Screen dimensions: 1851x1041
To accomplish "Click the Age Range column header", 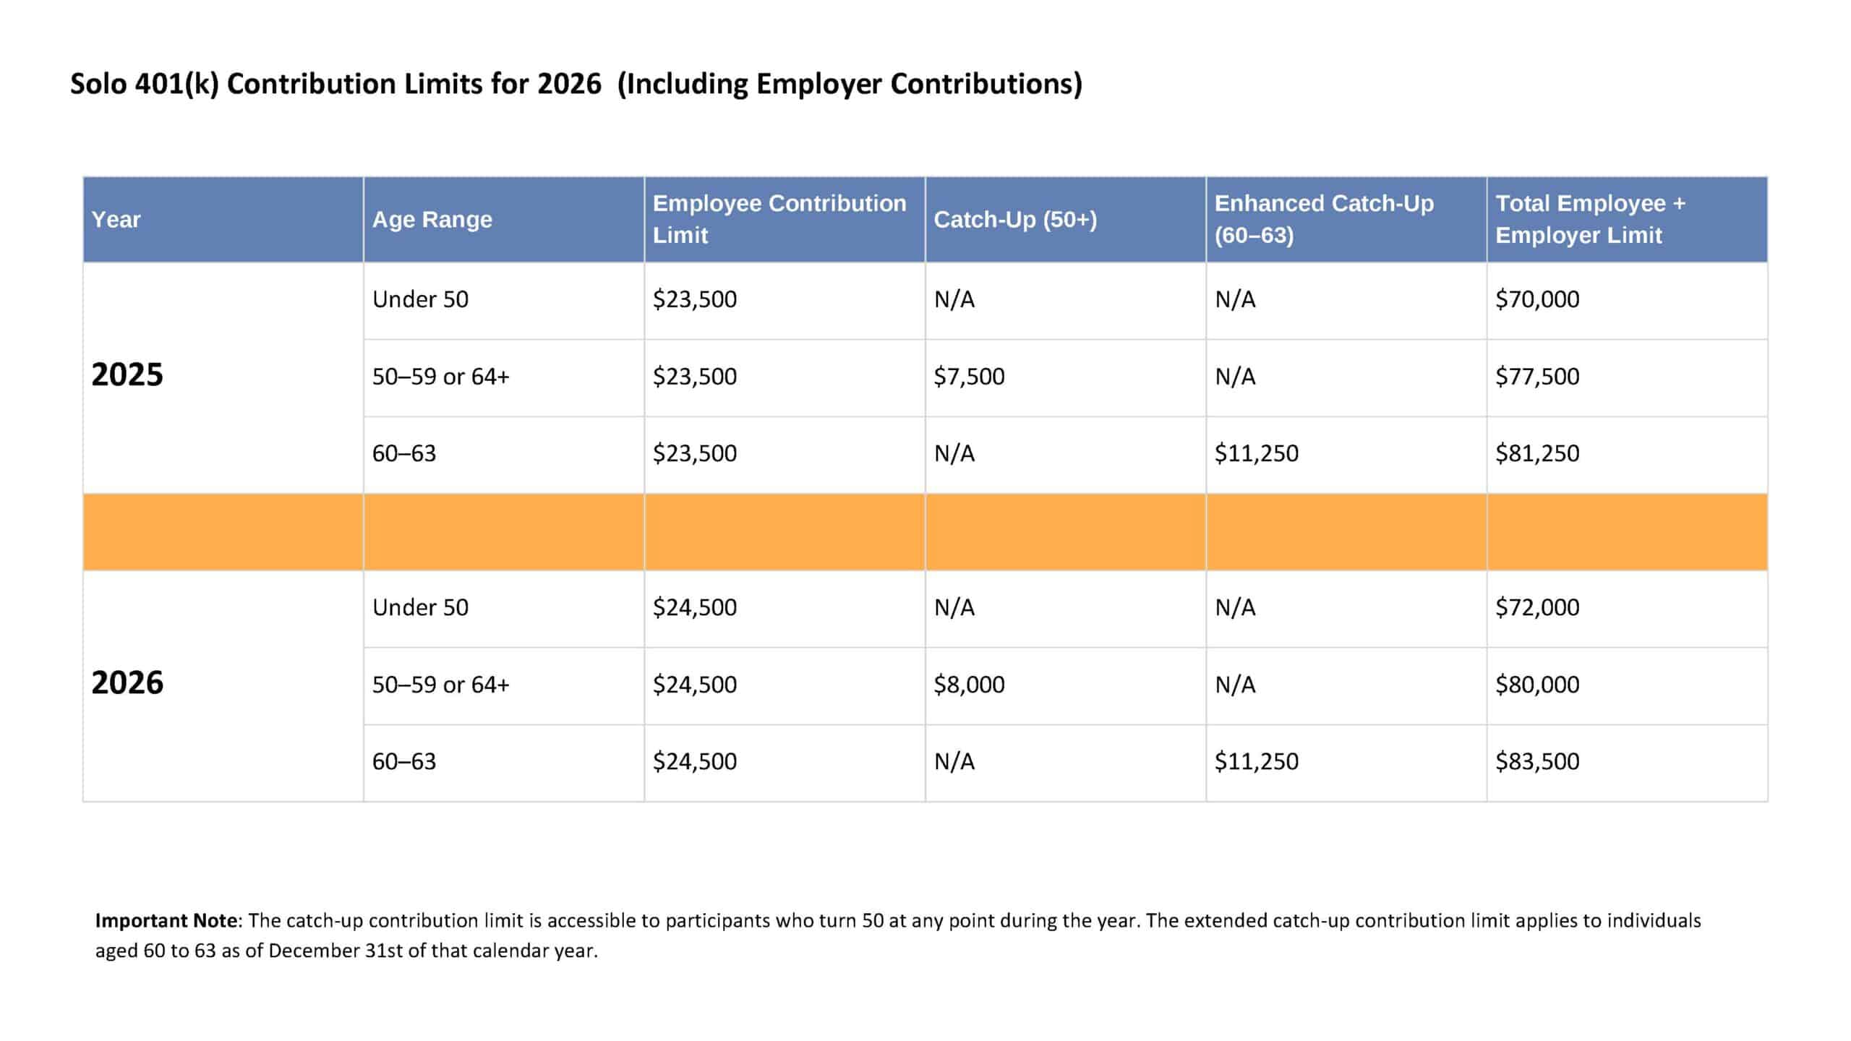I will [x=432, y=219].
